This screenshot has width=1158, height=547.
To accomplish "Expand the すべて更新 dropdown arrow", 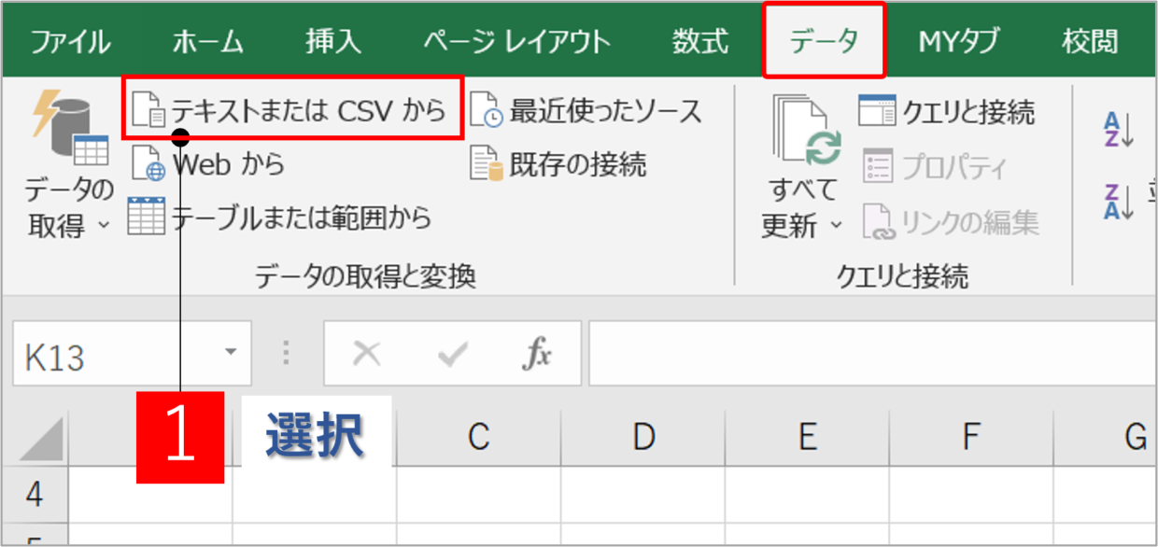I will point(836,226).
